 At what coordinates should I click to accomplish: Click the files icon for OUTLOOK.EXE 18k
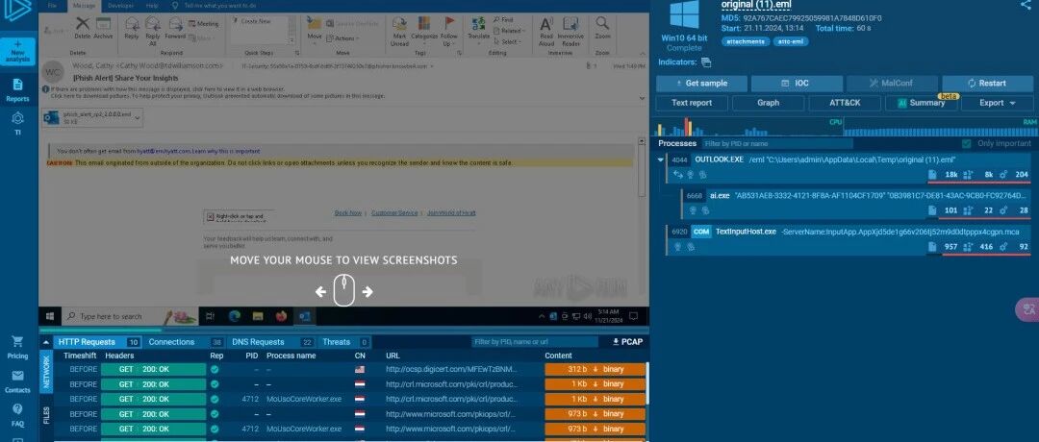pos(934,175)
